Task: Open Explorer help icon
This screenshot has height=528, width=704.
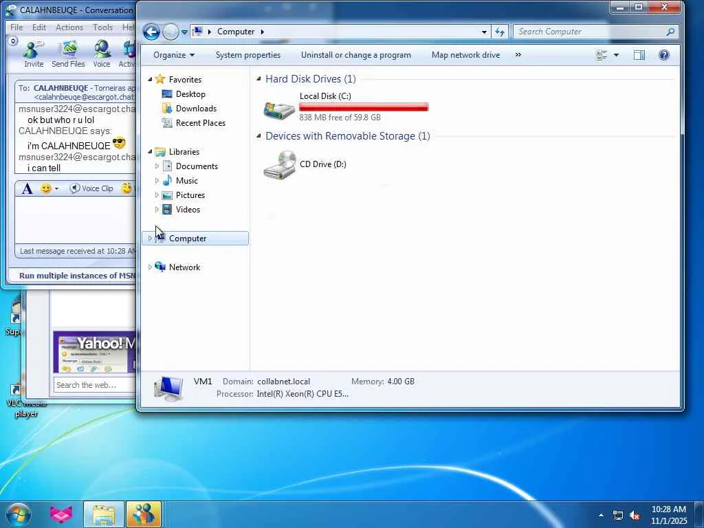Action: tap(664, 55)
